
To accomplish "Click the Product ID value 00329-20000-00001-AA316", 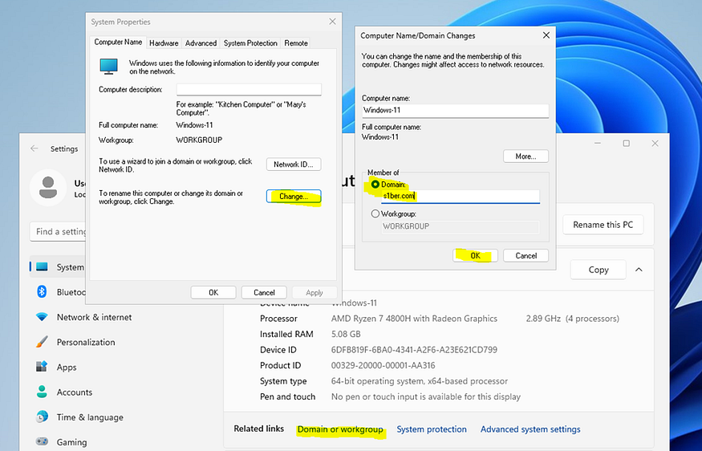I will coord(383,365).
